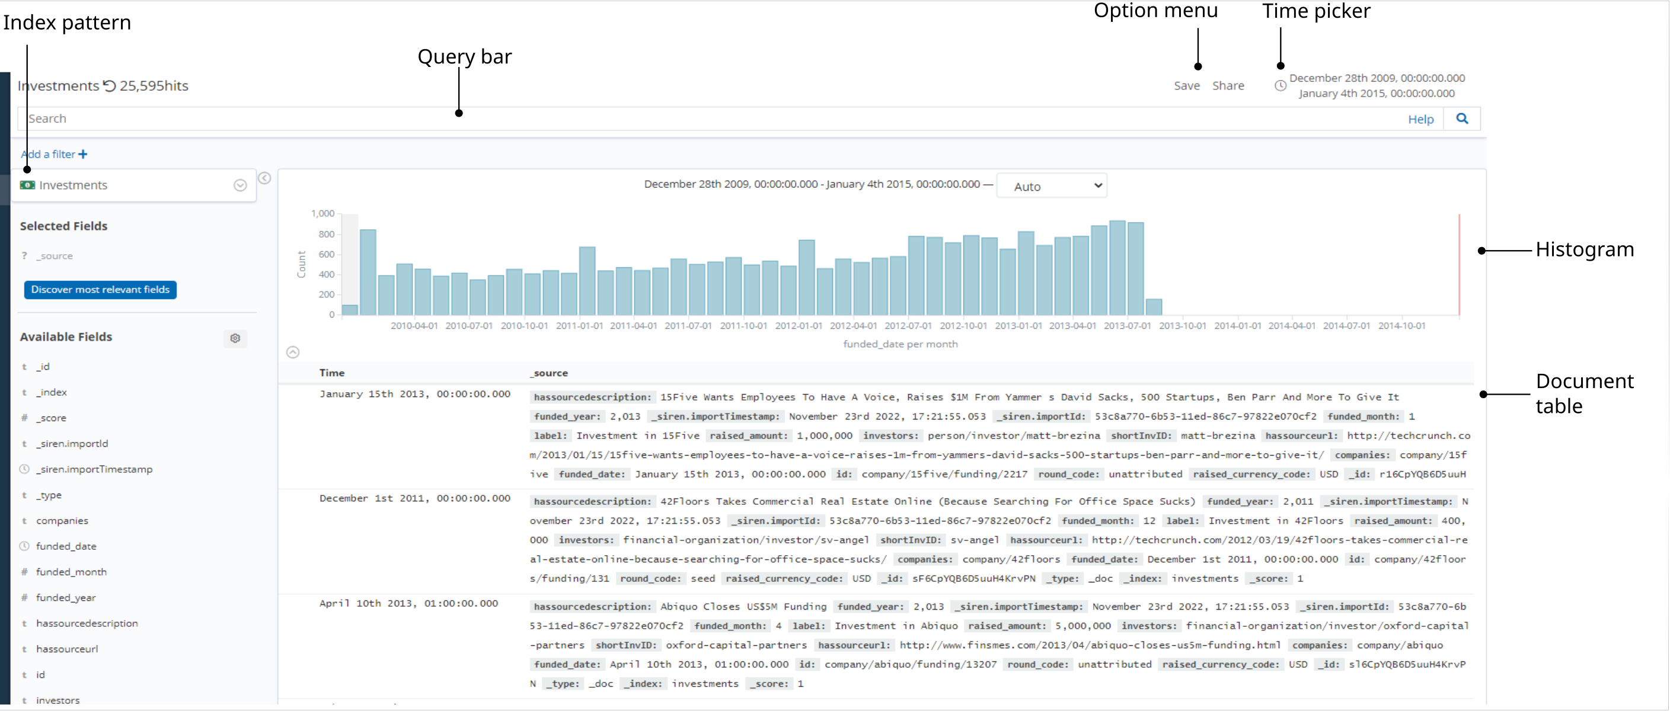The height and width of the screenshot is (711, 1670).
Task: Collapse the sidebar with left arrow icon
Action: (x=264, y=178)
